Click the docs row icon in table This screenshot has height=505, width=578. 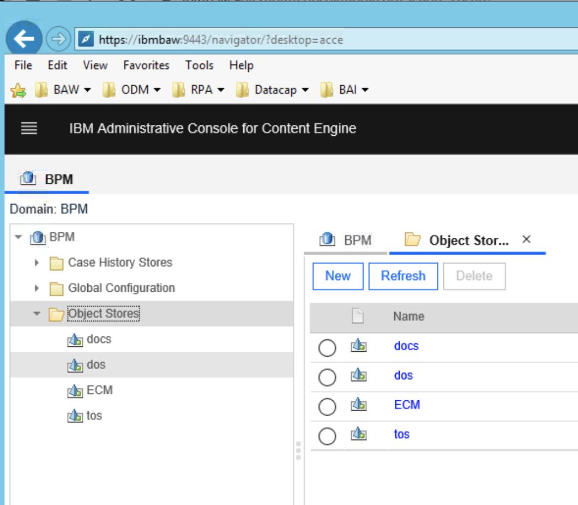pyautogui.click(x=359, y=346)
